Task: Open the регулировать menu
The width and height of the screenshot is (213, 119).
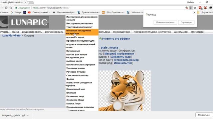Action: pos(54,32)
